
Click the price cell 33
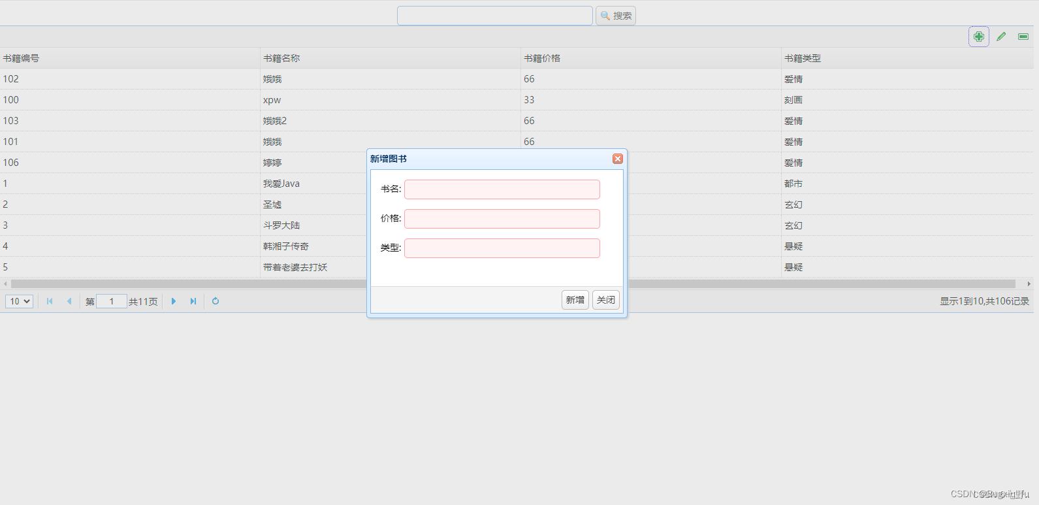point(650,100)
